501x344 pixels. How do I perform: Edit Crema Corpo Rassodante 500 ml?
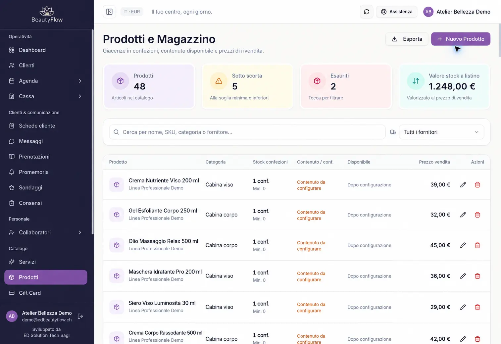tap(463, 339)
